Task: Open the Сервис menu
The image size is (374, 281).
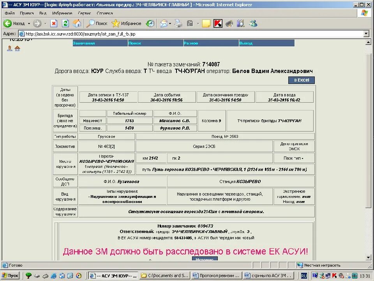Action: pyautogui.click(x=85, y=13)
